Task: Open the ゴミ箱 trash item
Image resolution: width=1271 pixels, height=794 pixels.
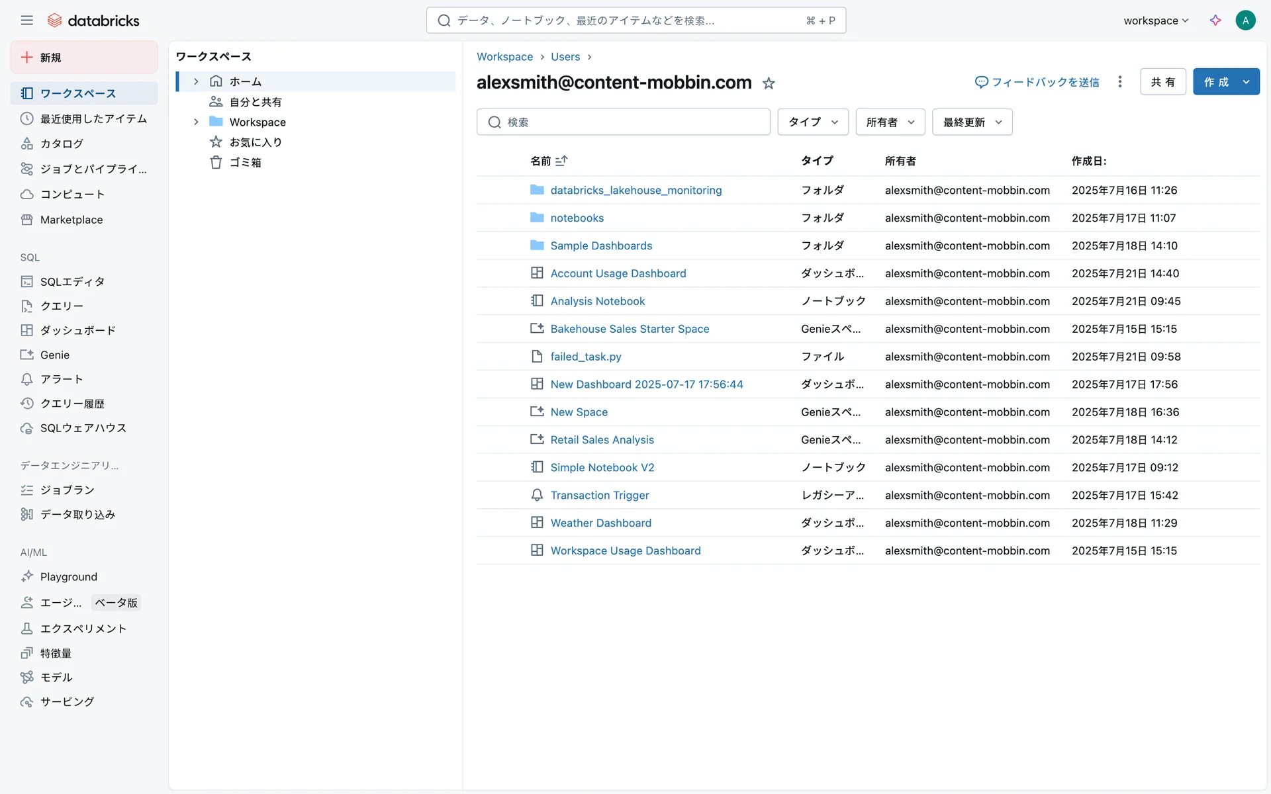Action: (x=245, y=162)
